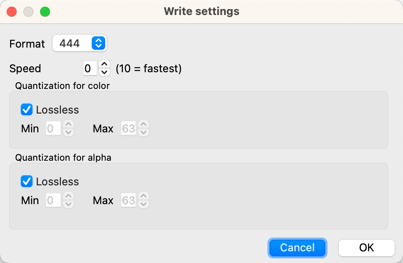Click the color Max value field
This screenshot has width=403, height=263.
point(128,129)
